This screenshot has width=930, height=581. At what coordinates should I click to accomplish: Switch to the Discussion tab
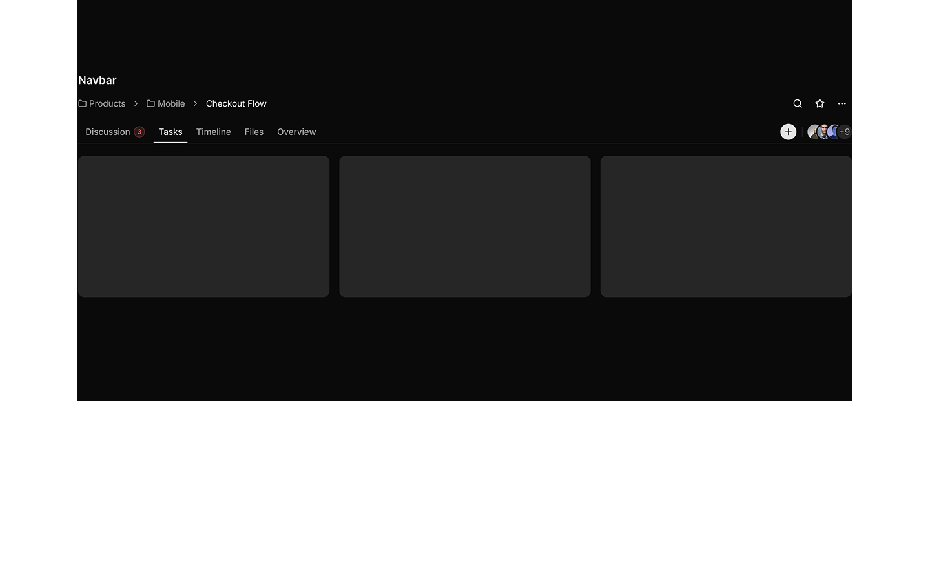pyautogui.click(x=115, y=132)
